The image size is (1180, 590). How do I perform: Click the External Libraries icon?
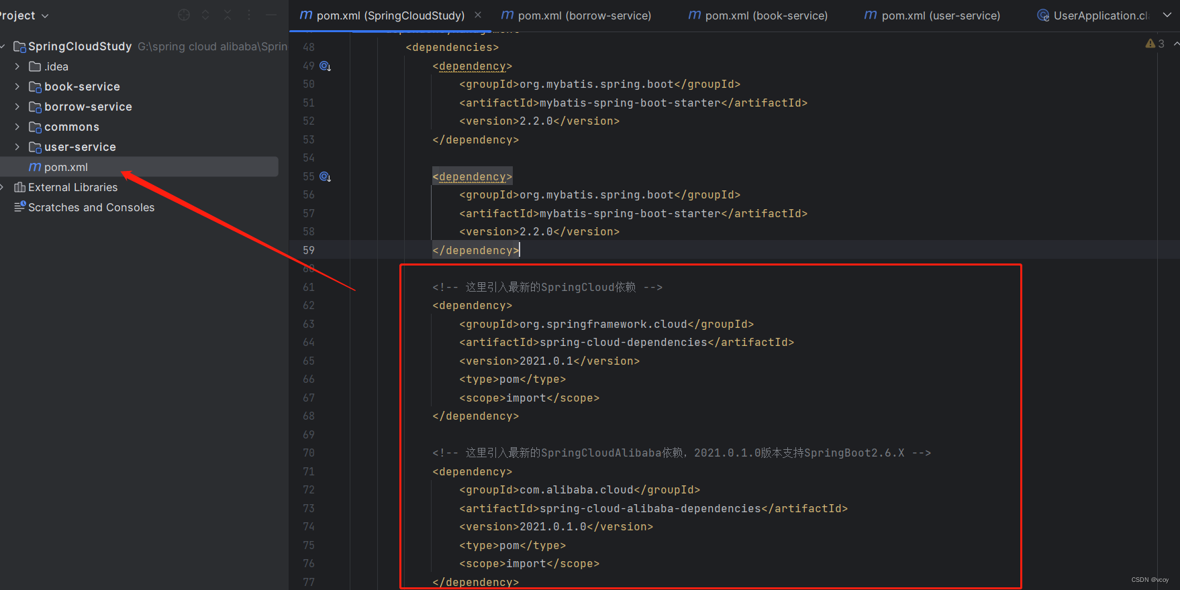[20, 187]
